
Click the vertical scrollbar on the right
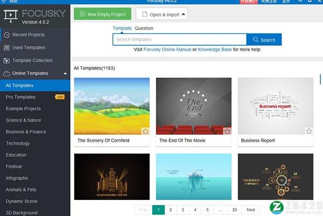click(320, 79)
